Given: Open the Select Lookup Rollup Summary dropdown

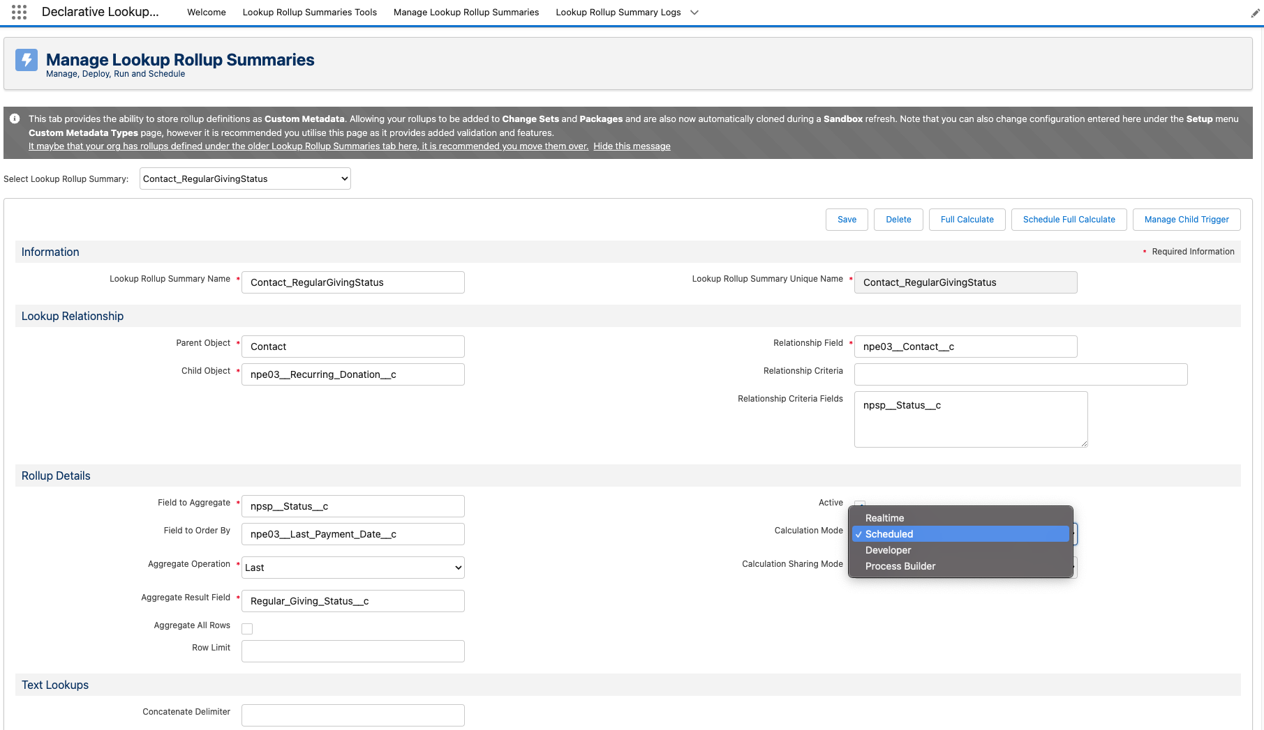Looking at the screenshot, I should (x=245, y=179).
